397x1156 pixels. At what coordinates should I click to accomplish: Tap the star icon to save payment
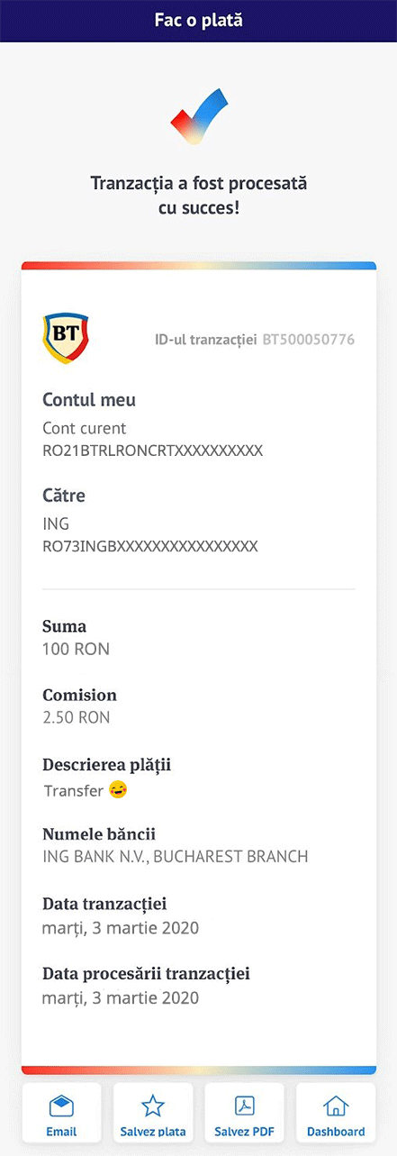153,1106
